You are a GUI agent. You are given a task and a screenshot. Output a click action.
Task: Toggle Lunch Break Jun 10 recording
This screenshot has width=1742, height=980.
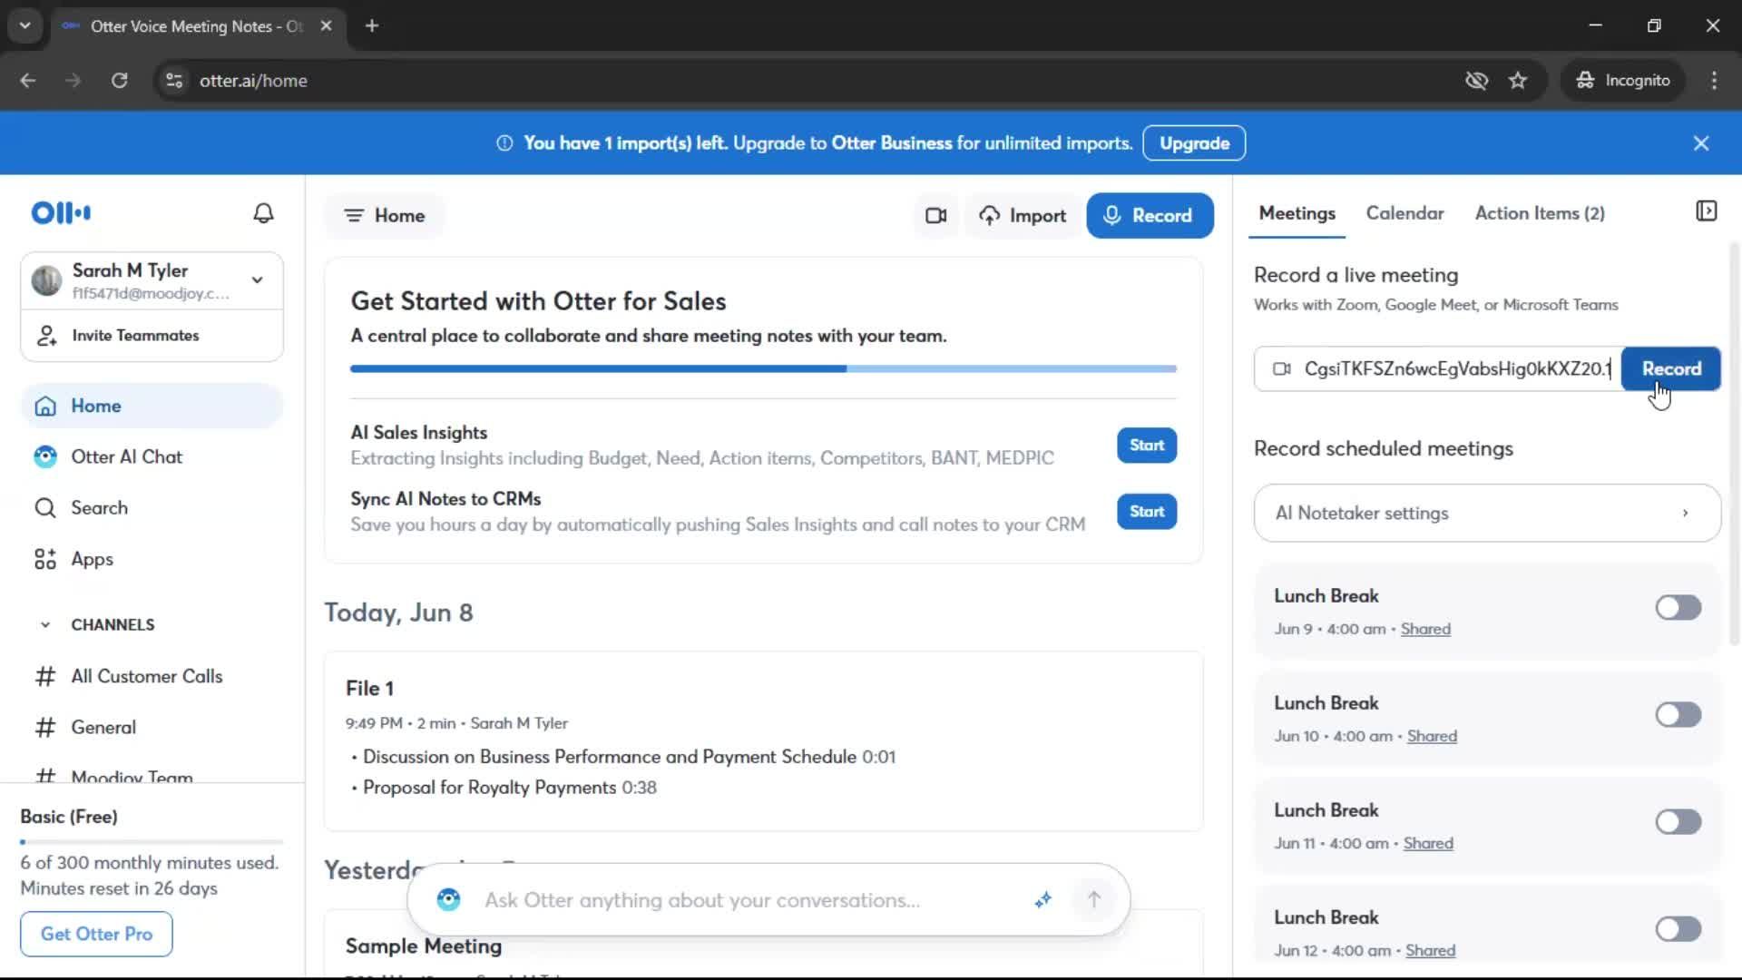[x=1678, y=715]
